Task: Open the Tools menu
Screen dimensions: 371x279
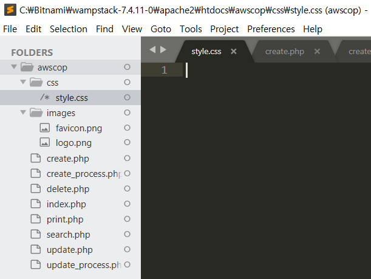Action: (x=191, y=29)
